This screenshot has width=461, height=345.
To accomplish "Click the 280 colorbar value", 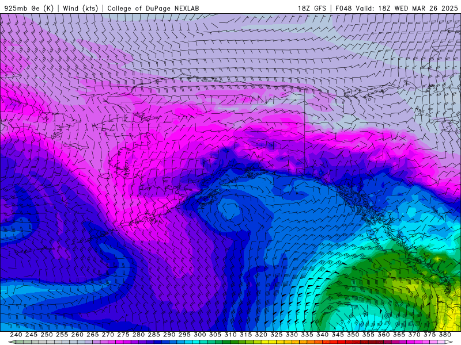I will (138, 335).
